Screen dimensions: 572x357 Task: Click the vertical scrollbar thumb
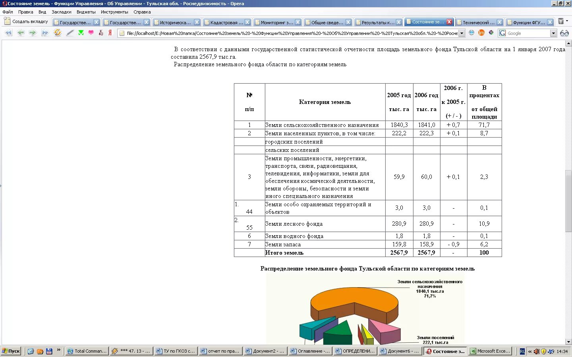pos(568,201)
